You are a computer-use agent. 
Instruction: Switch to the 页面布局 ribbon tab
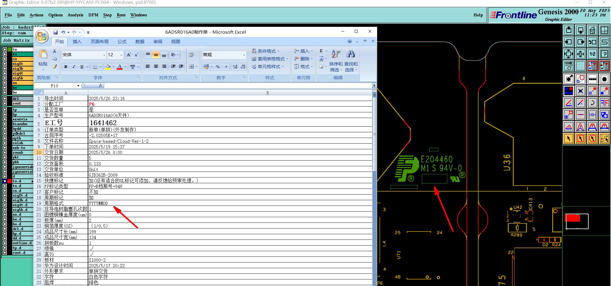[x=100, y=42]
